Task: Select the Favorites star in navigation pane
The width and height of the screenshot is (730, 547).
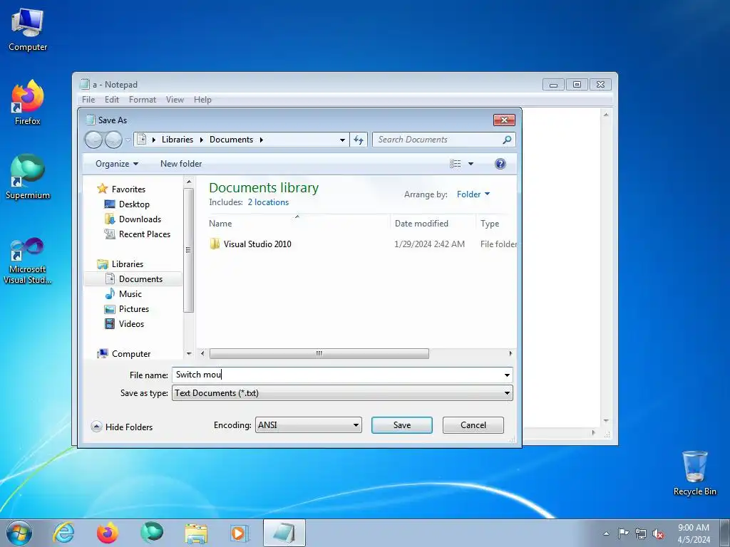Action: (103, 189)
